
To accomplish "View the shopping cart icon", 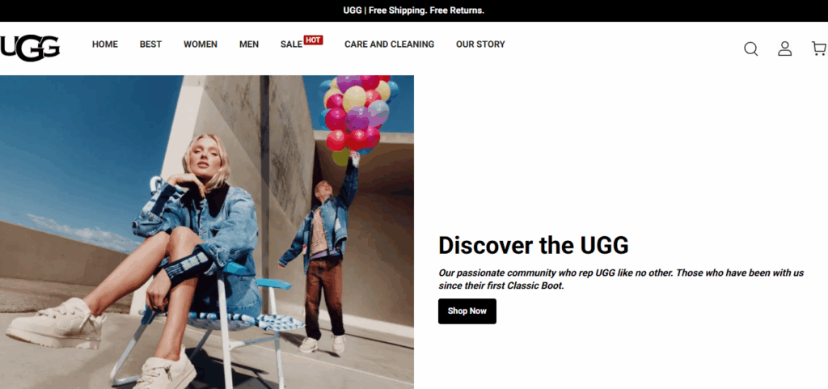I will pos(819,49).
